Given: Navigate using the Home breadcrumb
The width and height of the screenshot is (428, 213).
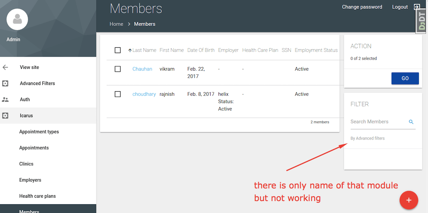Looking at the screenshot, I should (116, 24).
